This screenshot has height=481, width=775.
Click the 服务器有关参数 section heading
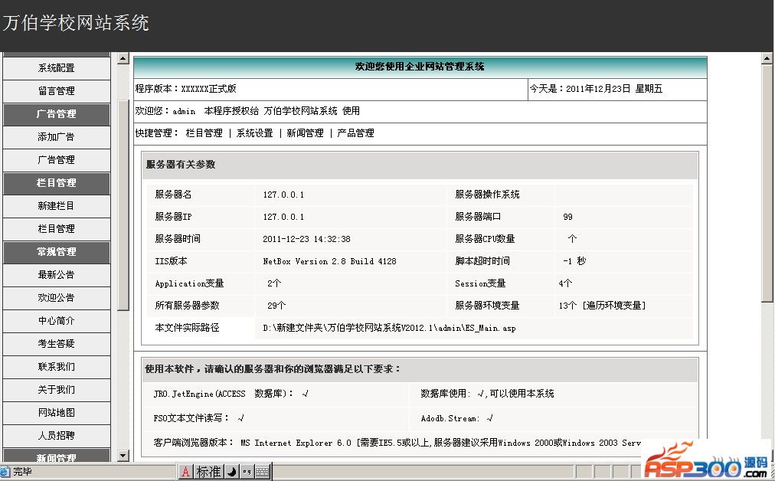point(181,165)
